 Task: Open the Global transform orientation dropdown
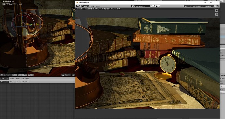pos(66,75)
